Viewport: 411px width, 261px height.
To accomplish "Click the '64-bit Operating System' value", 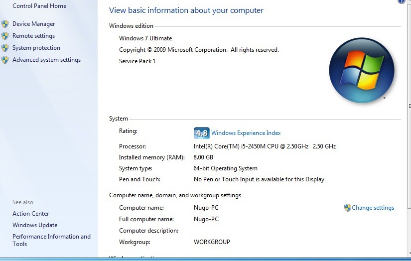I will [x=225, y=168].
